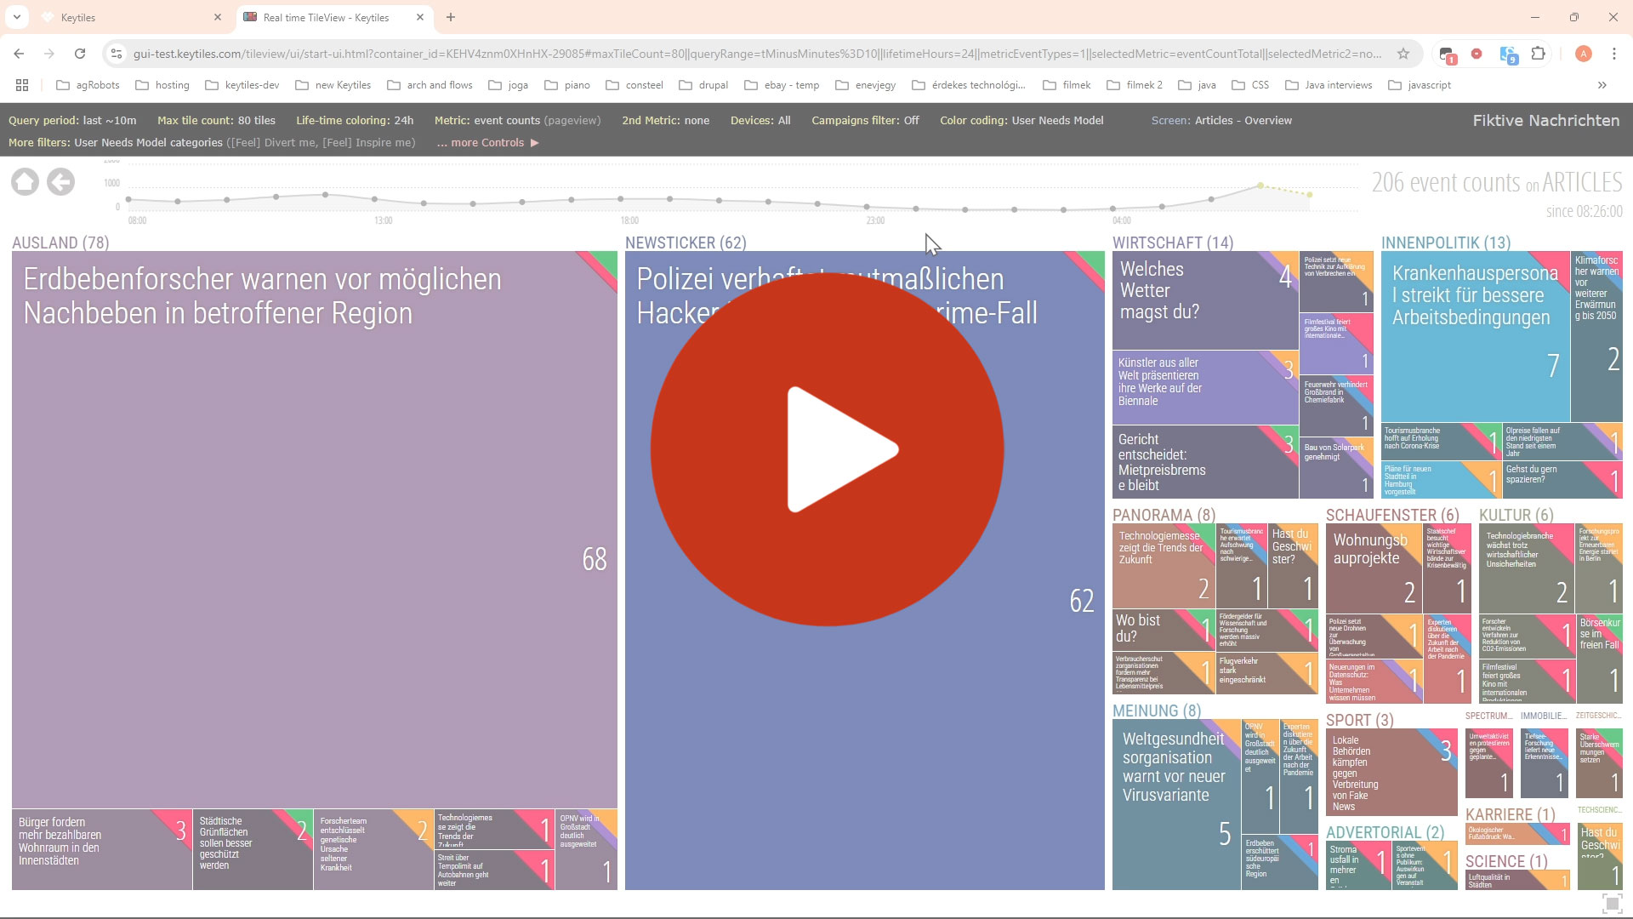
Task: Open the javascript bookmark folder
Action: click(1420, 85)
